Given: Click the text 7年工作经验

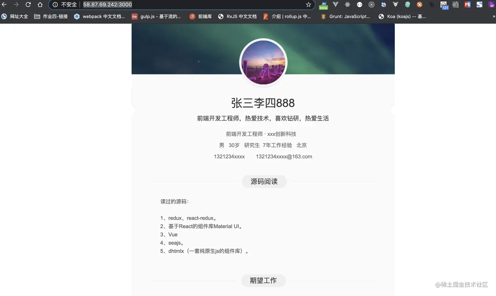Looking at the screenshot, I should tap(277, 145).
